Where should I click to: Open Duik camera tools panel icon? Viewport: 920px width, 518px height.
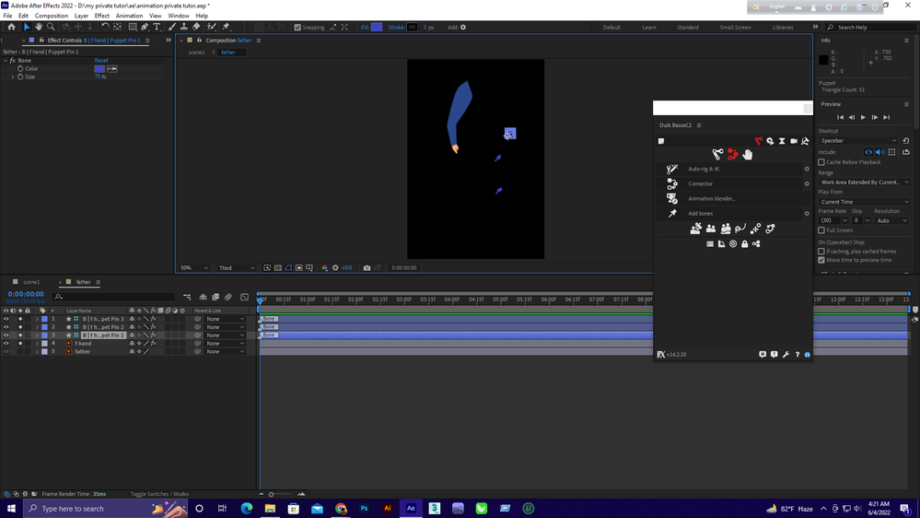[794, 141]
